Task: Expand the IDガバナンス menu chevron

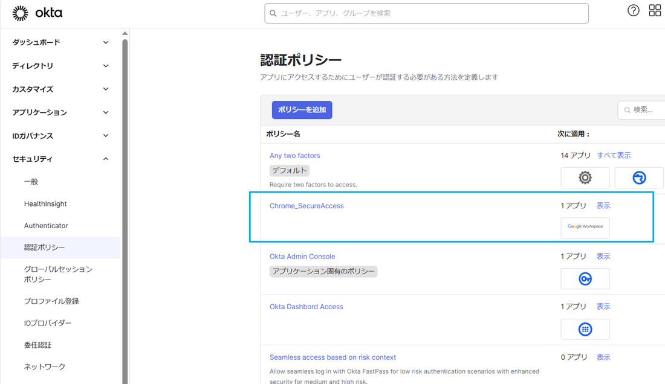Action: (106, 135)
